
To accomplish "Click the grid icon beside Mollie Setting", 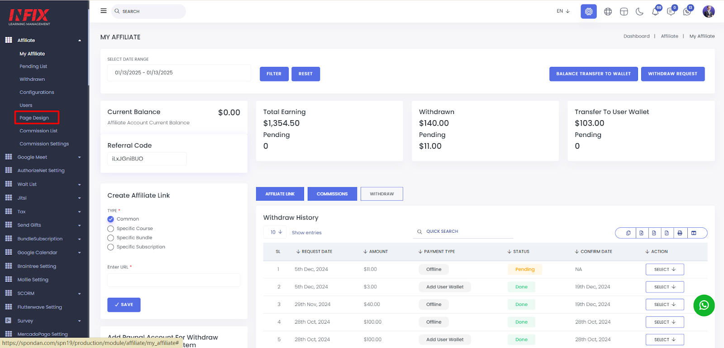I will coord(9,279).
